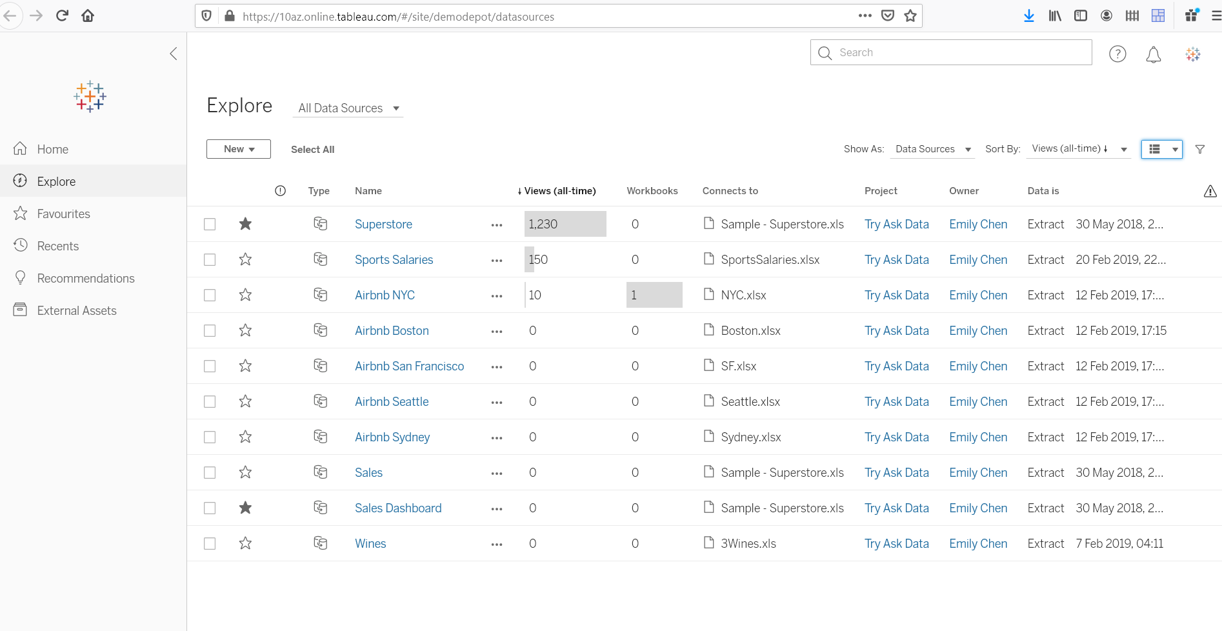Click the info circle column header icon

(x=280, y=190)
